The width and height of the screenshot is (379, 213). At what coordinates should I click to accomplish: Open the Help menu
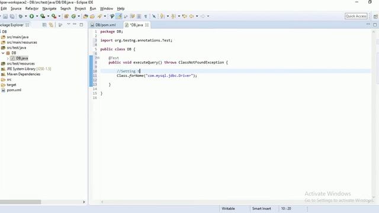tap(121, 8)
